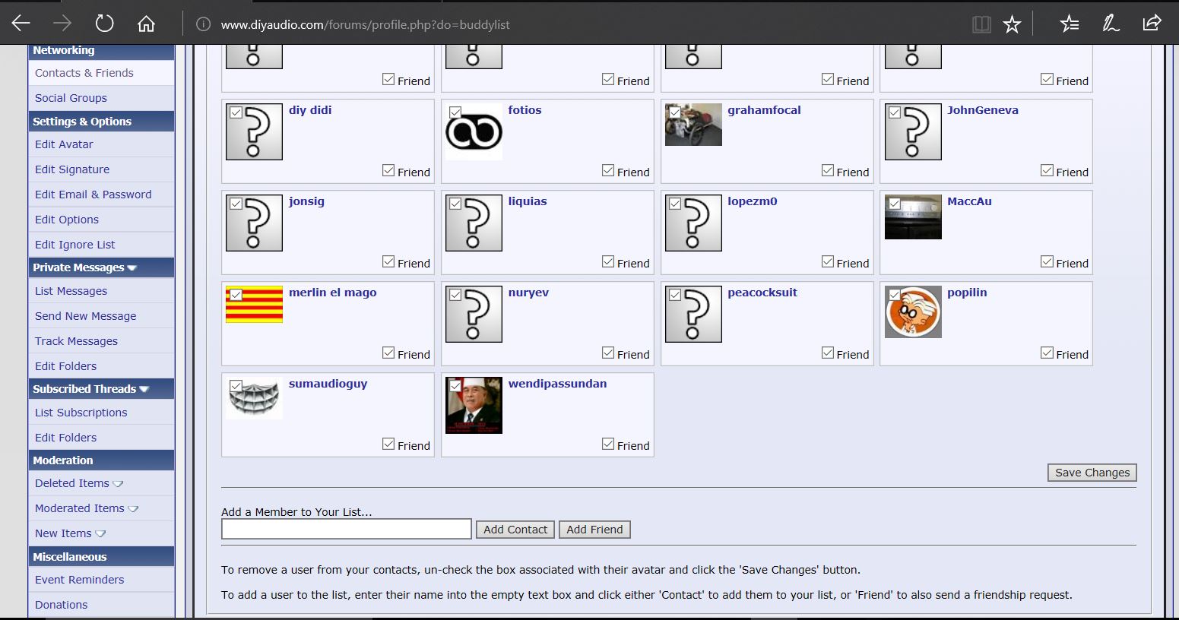Uncheck Friend checkbox for fotios
This screenshot has height=620, width=1179.
(x=608, y=171)
